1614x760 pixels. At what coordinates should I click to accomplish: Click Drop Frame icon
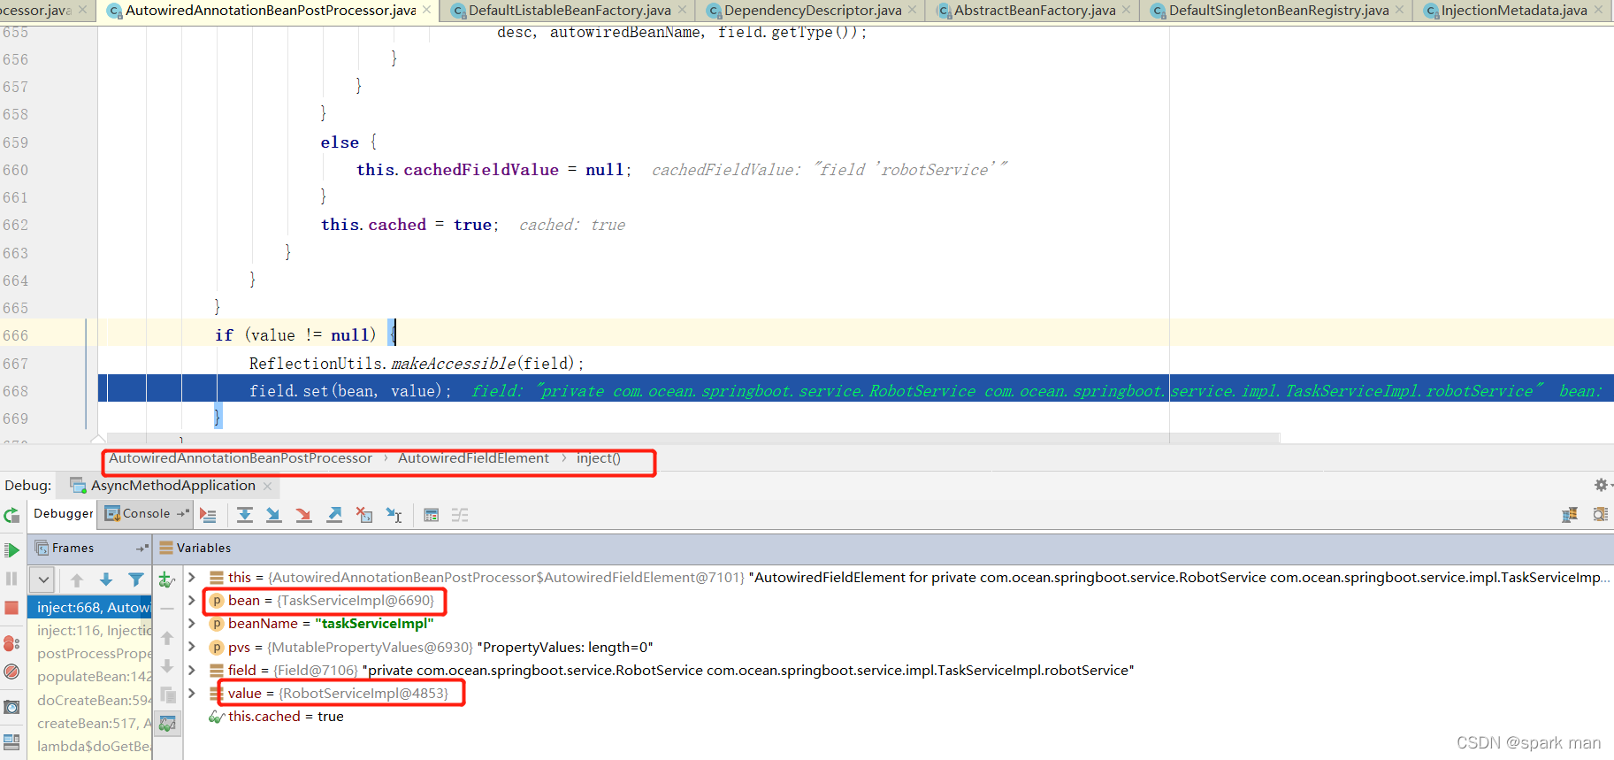point(363,515)
